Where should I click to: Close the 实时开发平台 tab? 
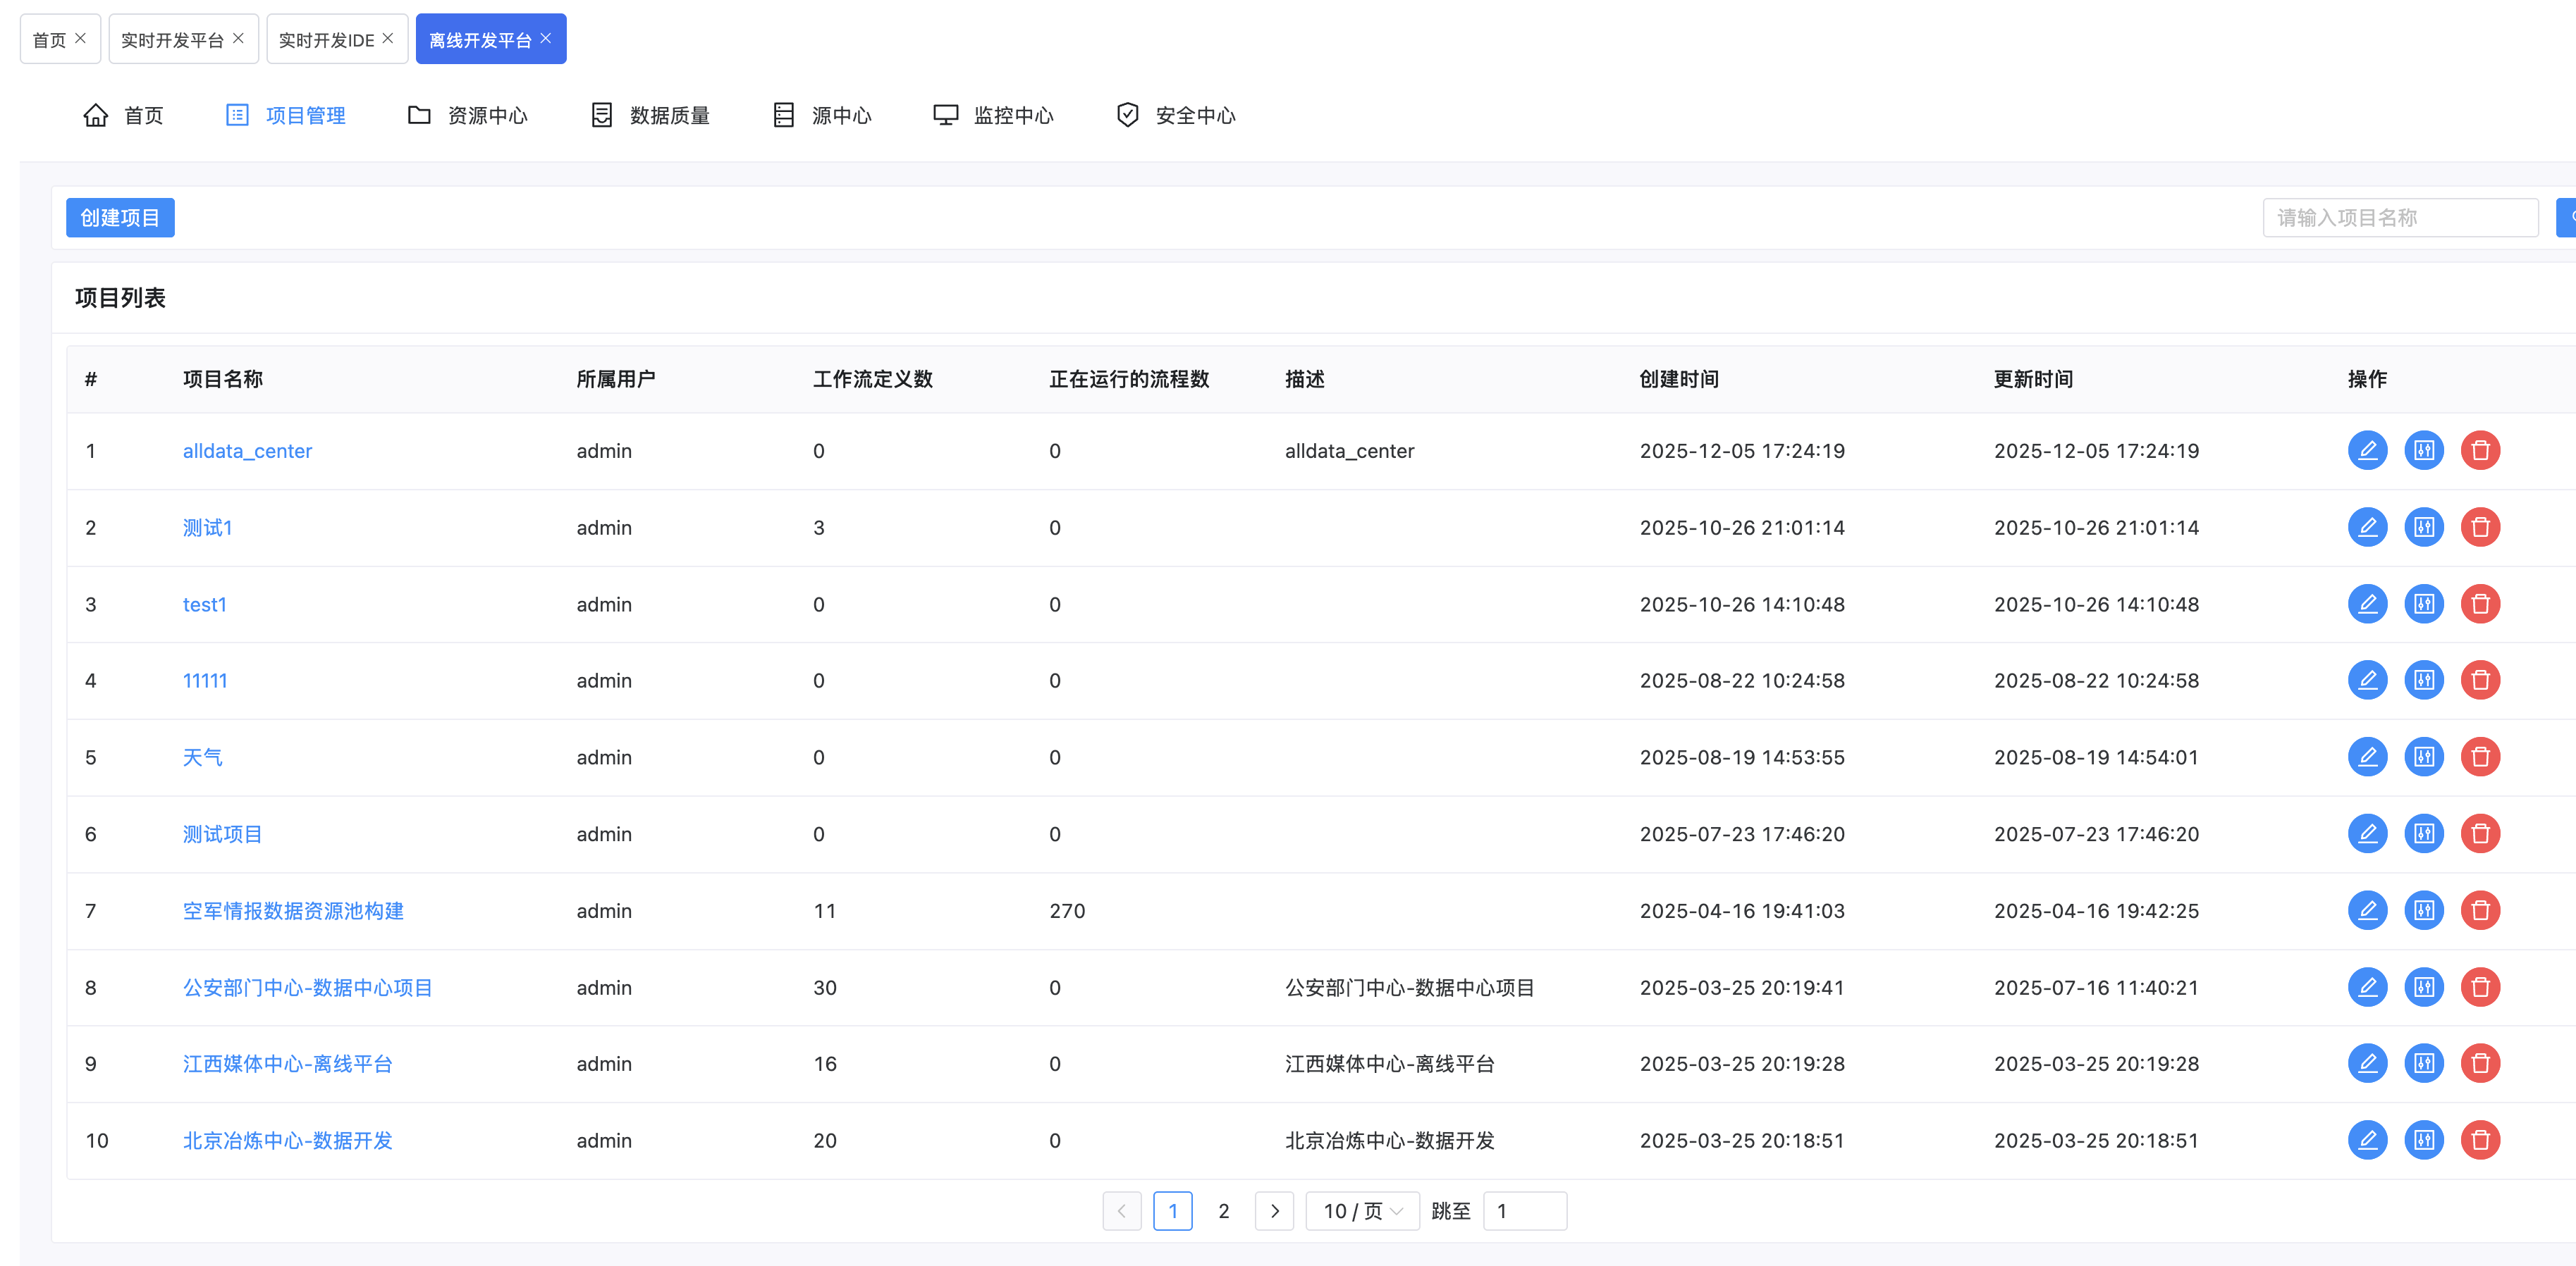click(238, 38)
